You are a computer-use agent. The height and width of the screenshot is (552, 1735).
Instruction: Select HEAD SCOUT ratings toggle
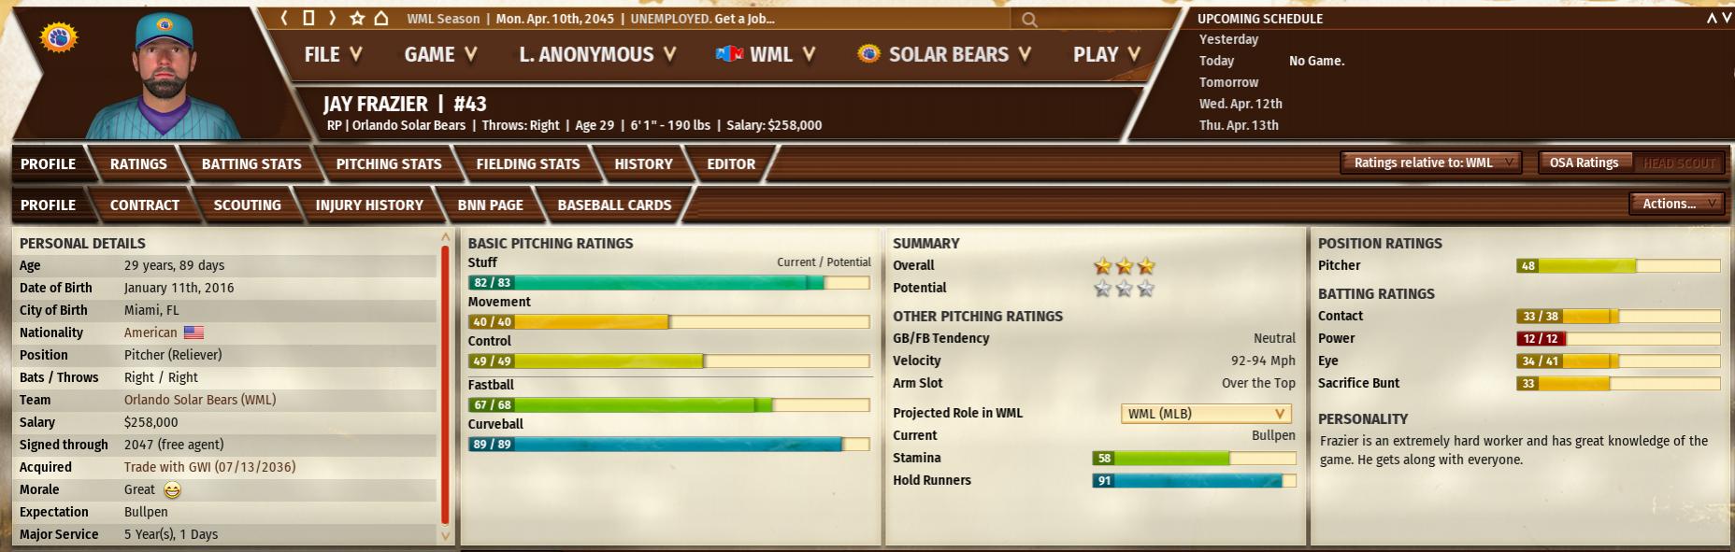tap(1679, 163)
